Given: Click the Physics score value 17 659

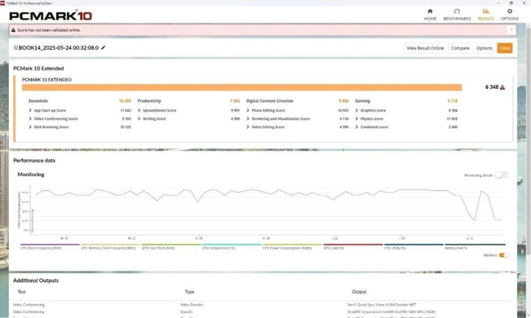Looking at the screenshot, I should [x=452, y=119].
